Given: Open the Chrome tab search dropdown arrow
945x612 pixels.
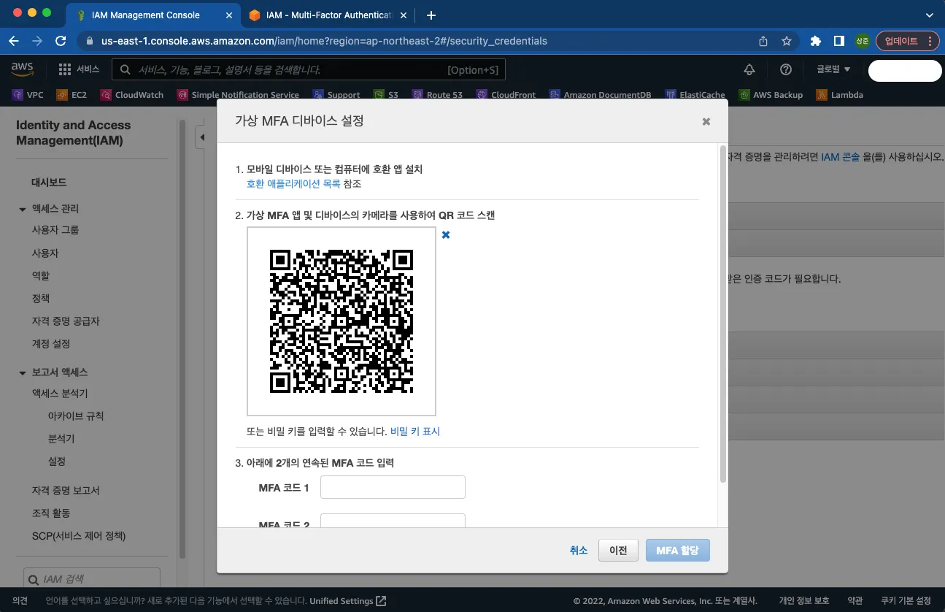Looking at the screenshot, I should (x=929, y=15).
